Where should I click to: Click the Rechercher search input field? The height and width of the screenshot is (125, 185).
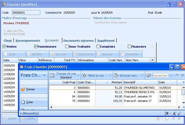(x=160, y=76)
